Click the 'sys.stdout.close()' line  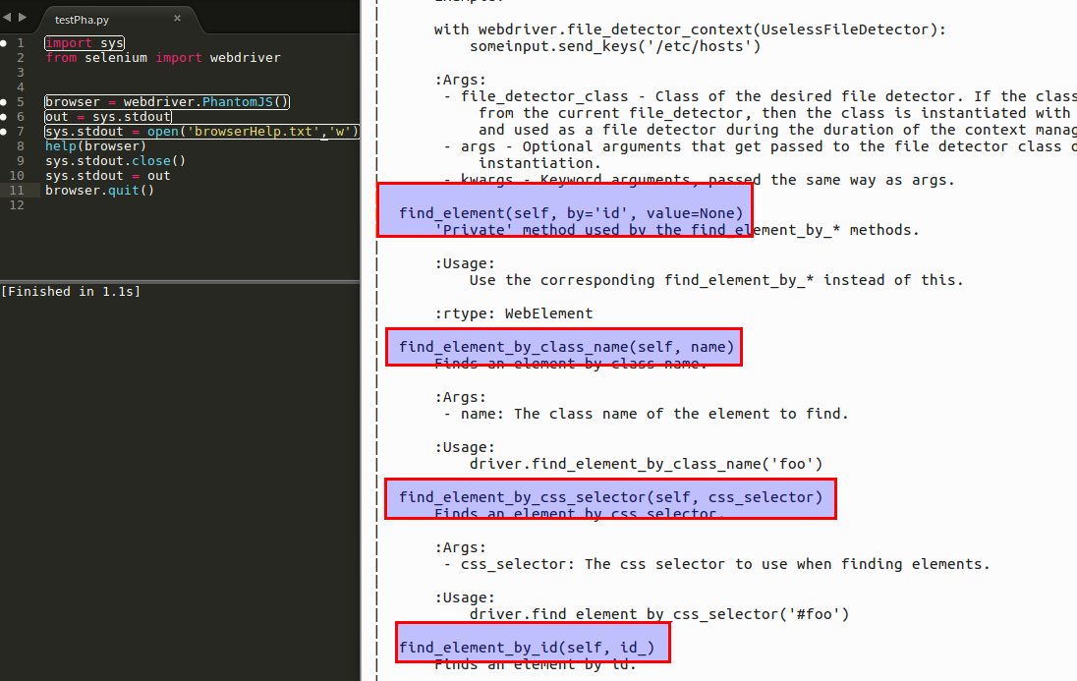click(x=115, y=161)
